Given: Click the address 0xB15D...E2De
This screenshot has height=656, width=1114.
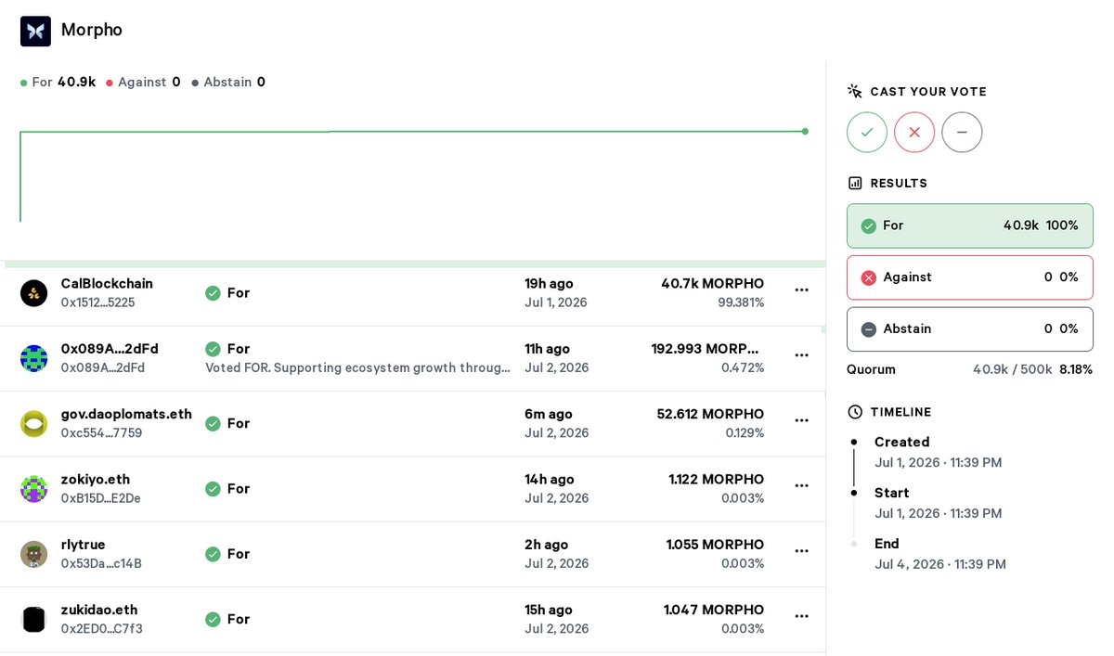Looking at the screenshot, I should (101, 498).
